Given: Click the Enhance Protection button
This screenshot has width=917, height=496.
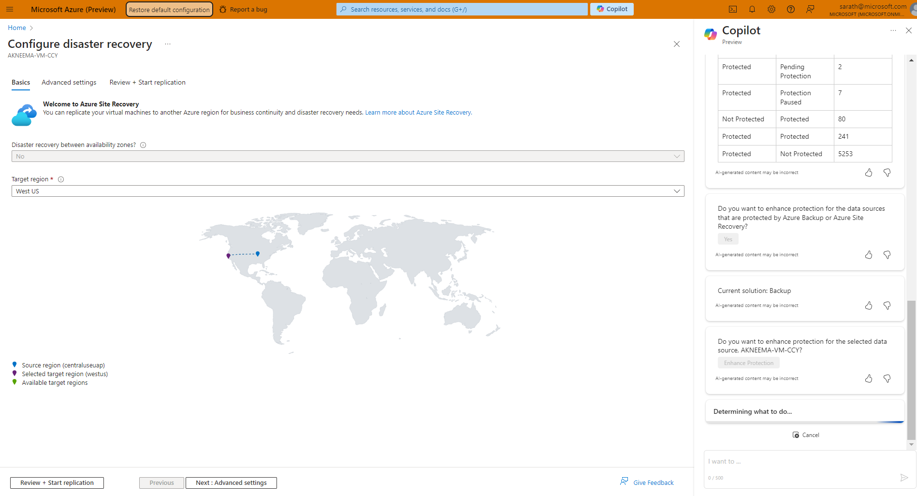Looking at the screenshot, I should [749, 363].
